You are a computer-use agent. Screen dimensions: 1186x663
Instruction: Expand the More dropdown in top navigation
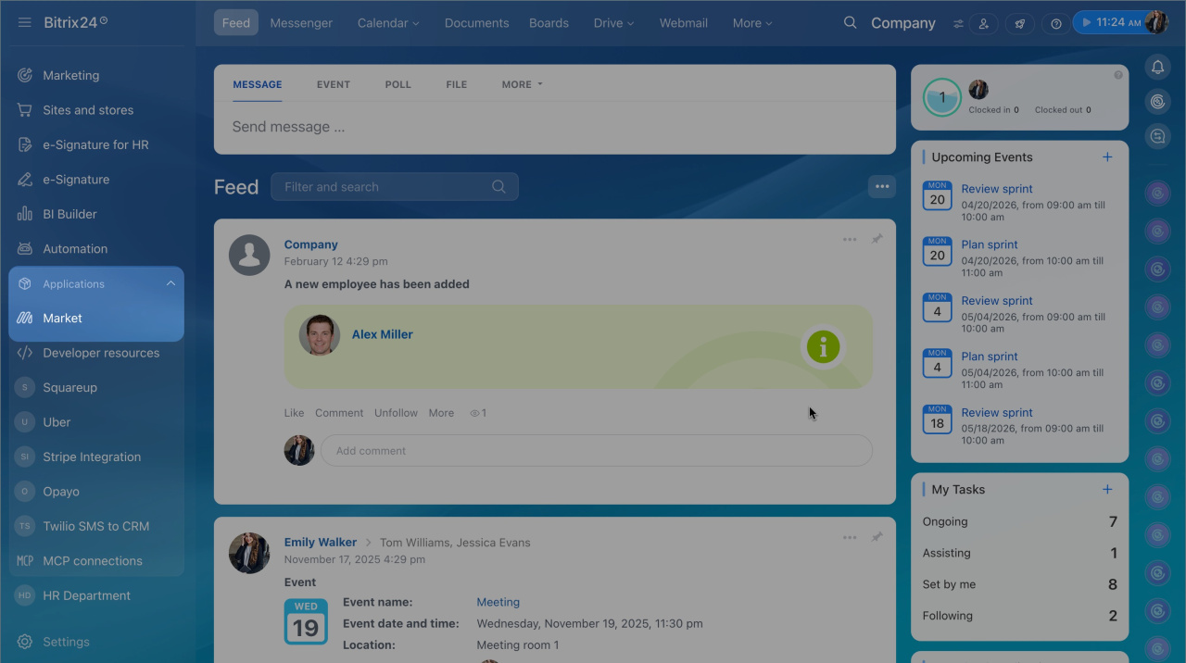751,23
